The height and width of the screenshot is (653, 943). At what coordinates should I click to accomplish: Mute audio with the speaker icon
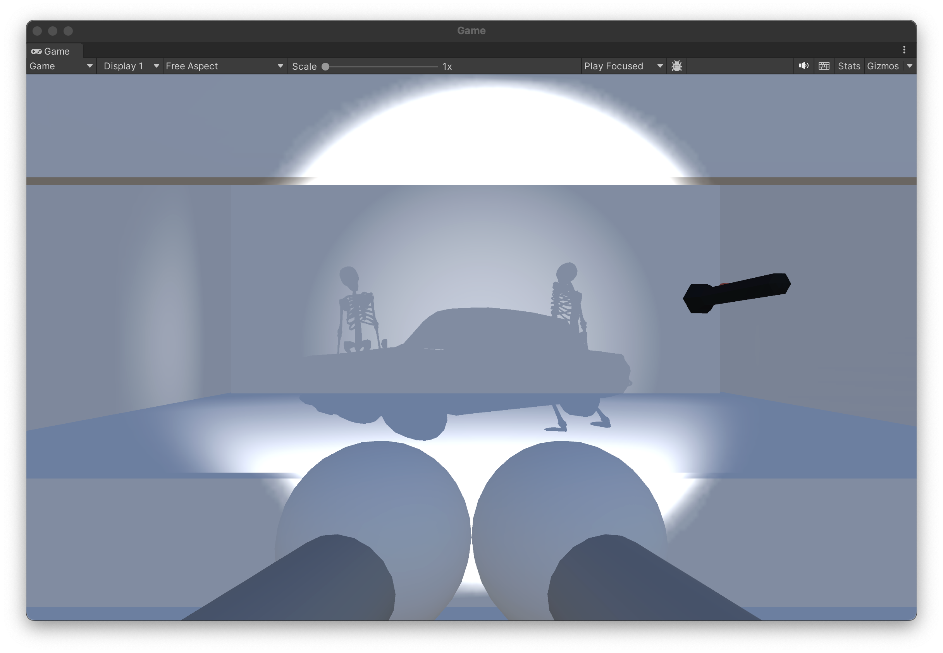click(x=804, y=66)
